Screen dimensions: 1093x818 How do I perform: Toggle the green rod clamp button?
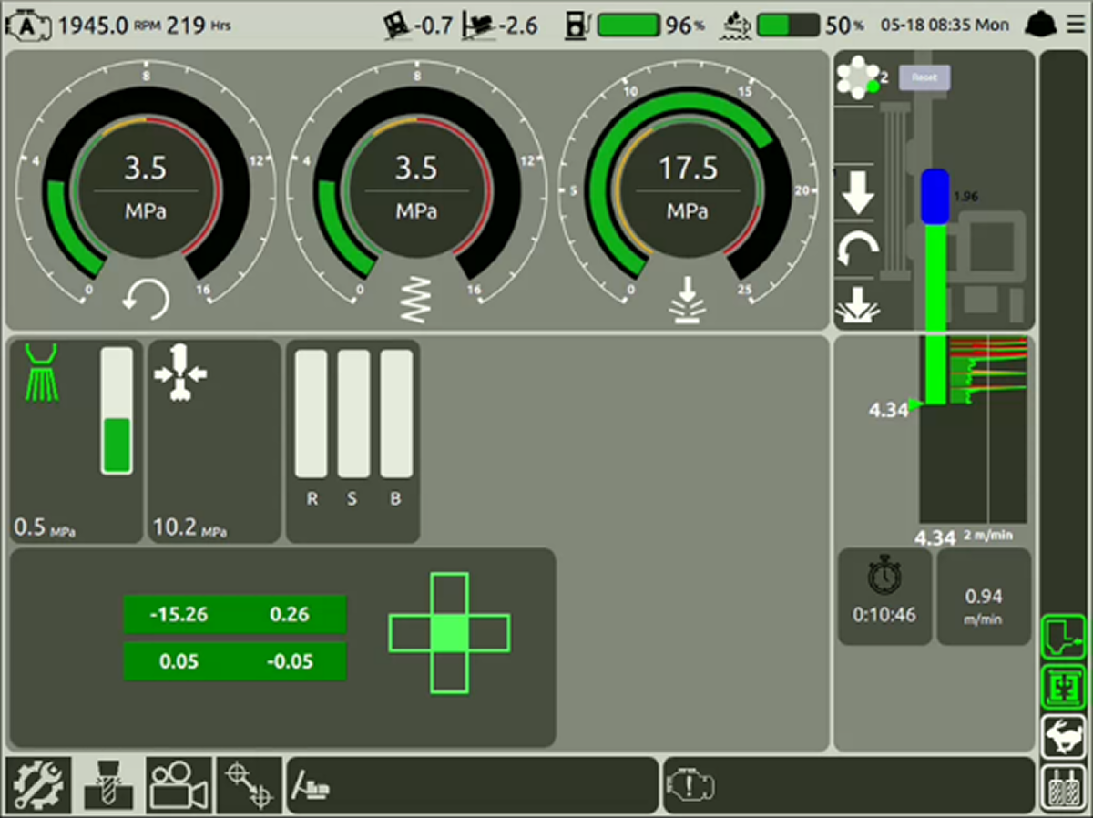coord(1064,687)
